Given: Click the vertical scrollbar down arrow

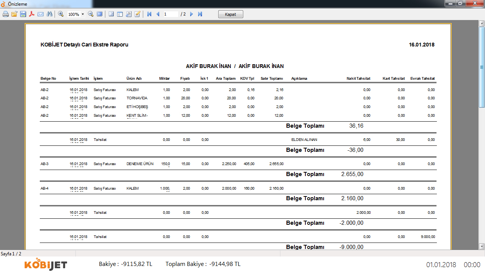Looking at the screenshot, I should (x=482, y=246).
